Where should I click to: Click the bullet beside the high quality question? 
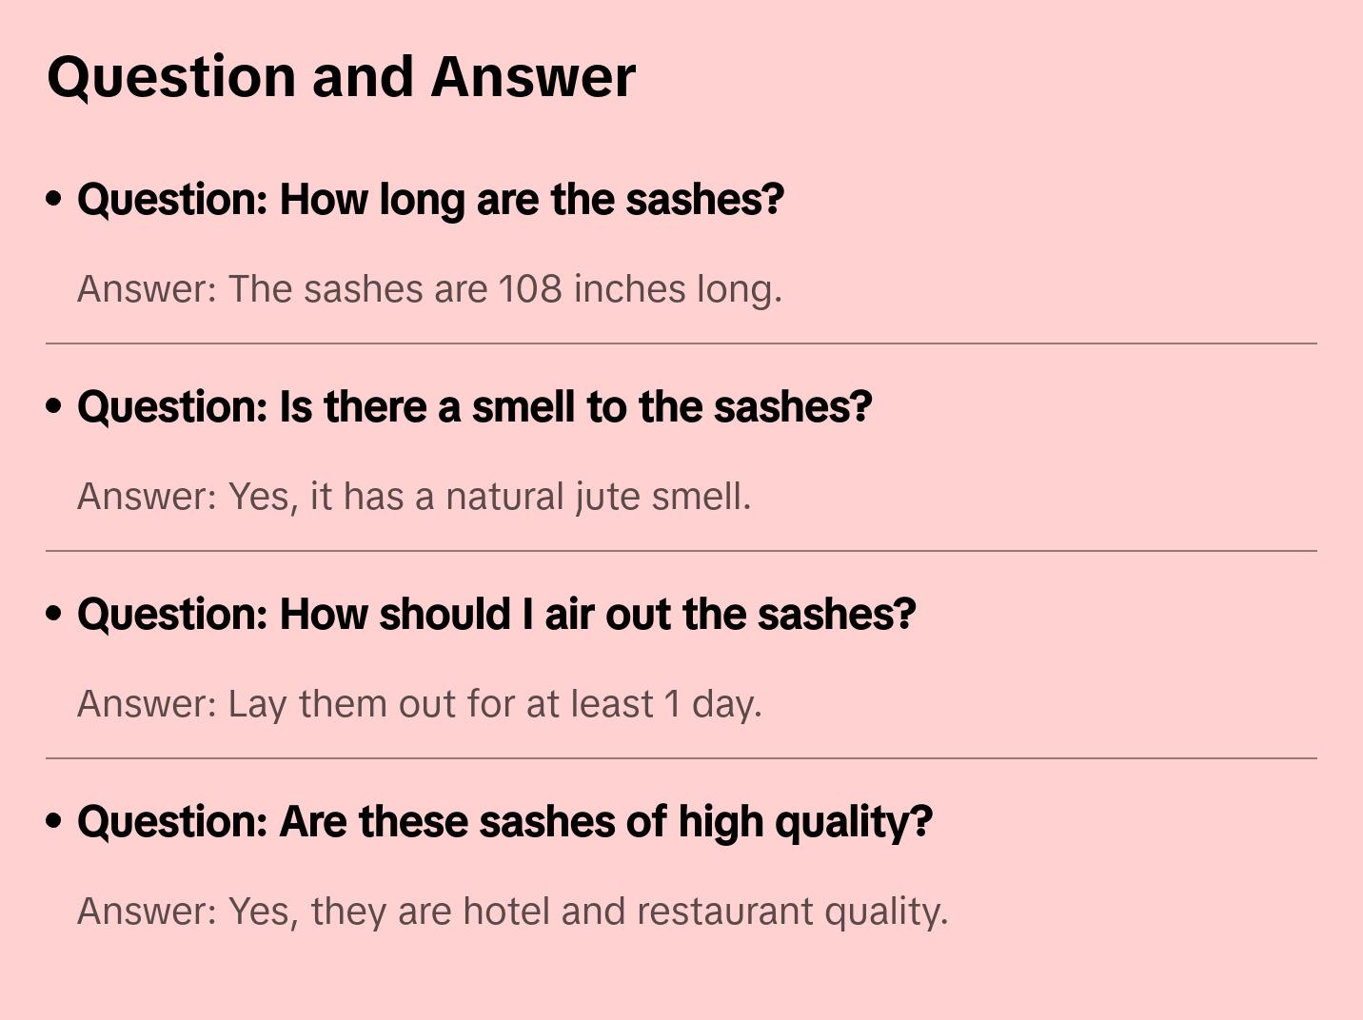(x=54, y=822)
